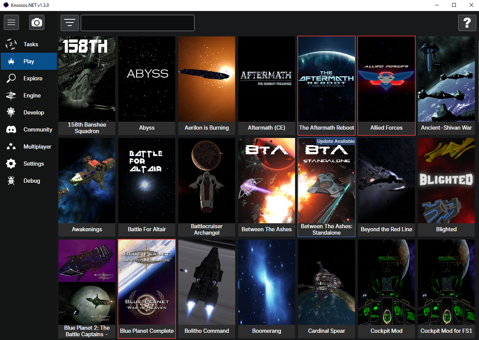This screenshot has width=479, height=340.
Task: Click the Explore magnifier icon
Action: coord(11,78)
